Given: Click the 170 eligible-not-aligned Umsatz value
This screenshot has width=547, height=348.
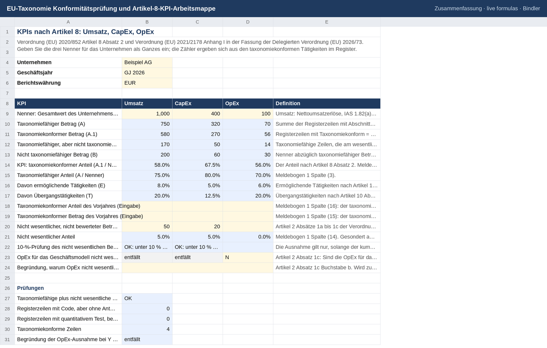Looking at the screenshot, I should (x=147, y=145).
